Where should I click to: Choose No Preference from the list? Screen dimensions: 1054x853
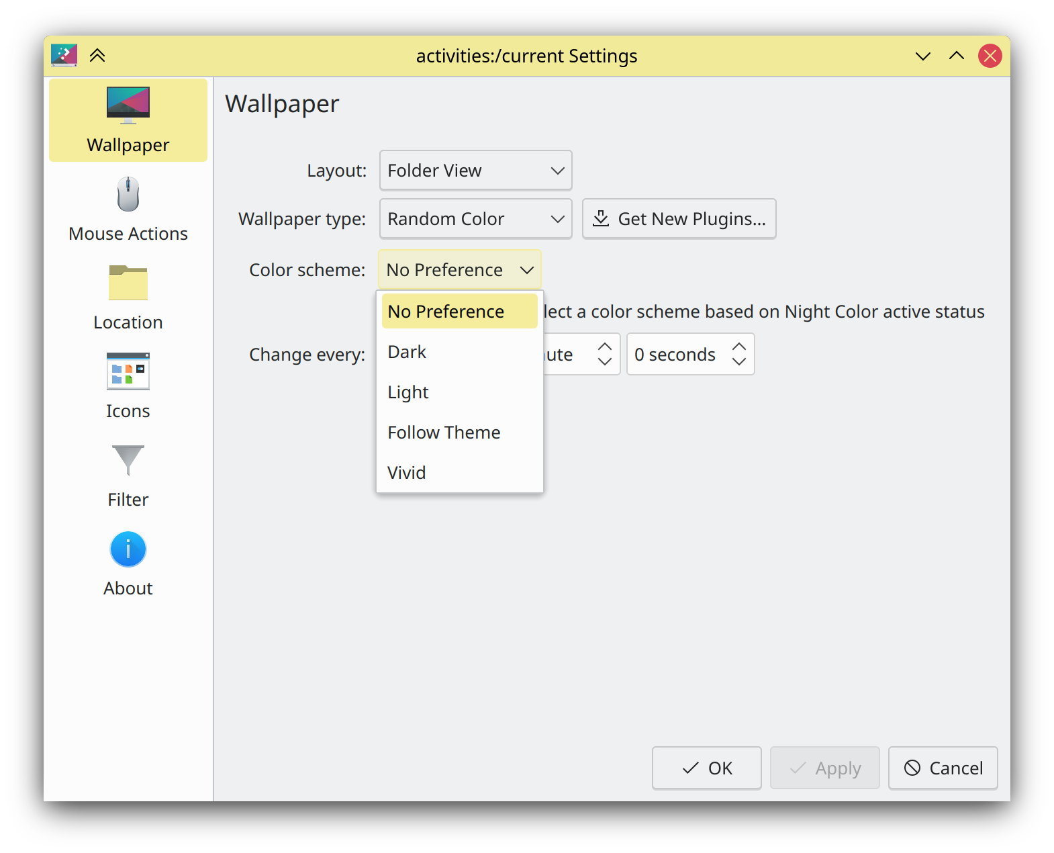click(460, 312)
